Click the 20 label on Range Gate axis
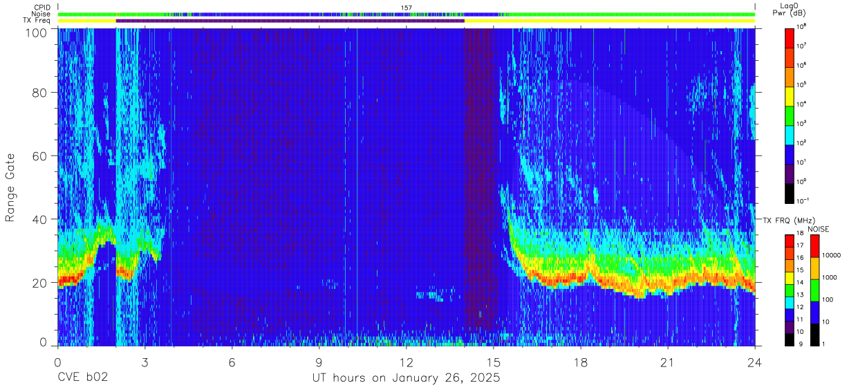Image resolution: width=849 pixels, height=392 pixels. pyautogui.click(x=39, y=283)
